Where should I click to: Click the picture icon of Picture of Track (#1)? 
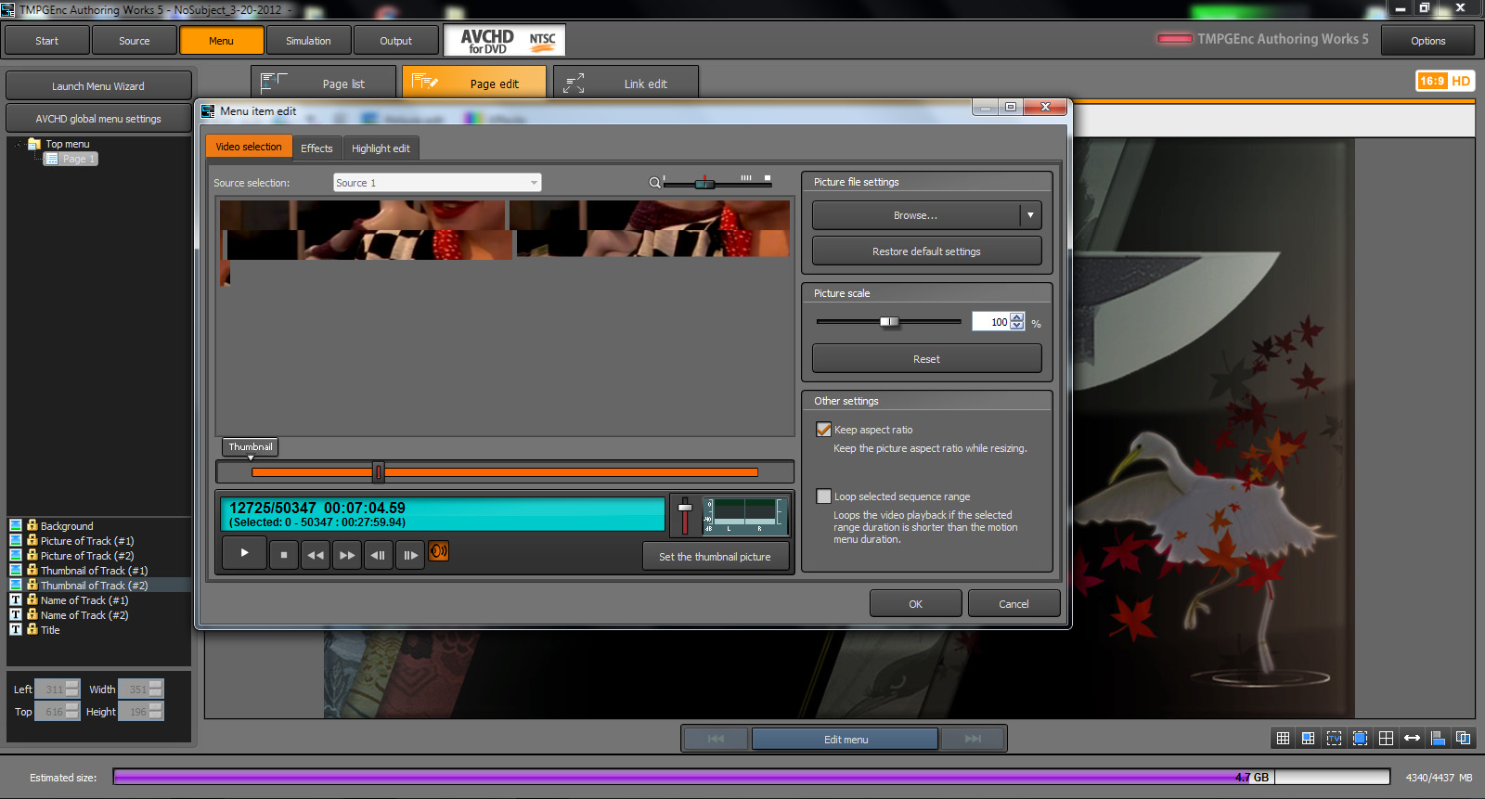tap(16, 540)
